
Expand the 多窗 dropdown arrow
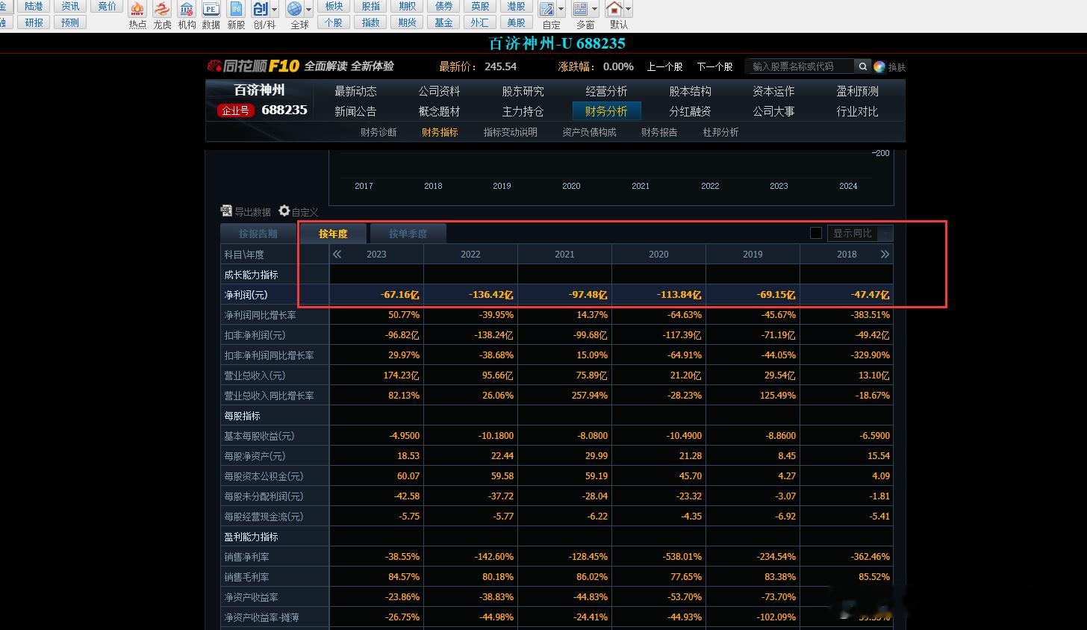click(x=595, y=10)
